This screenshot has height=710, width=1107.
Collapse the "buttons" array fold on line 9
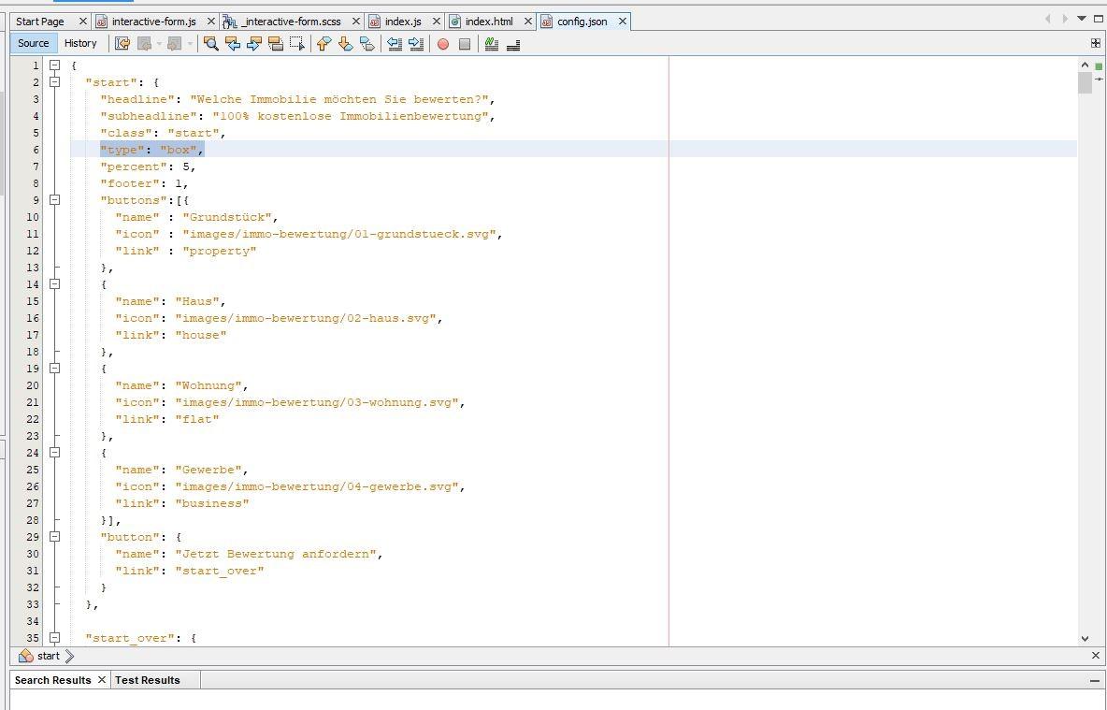click(x=55, y=200)
